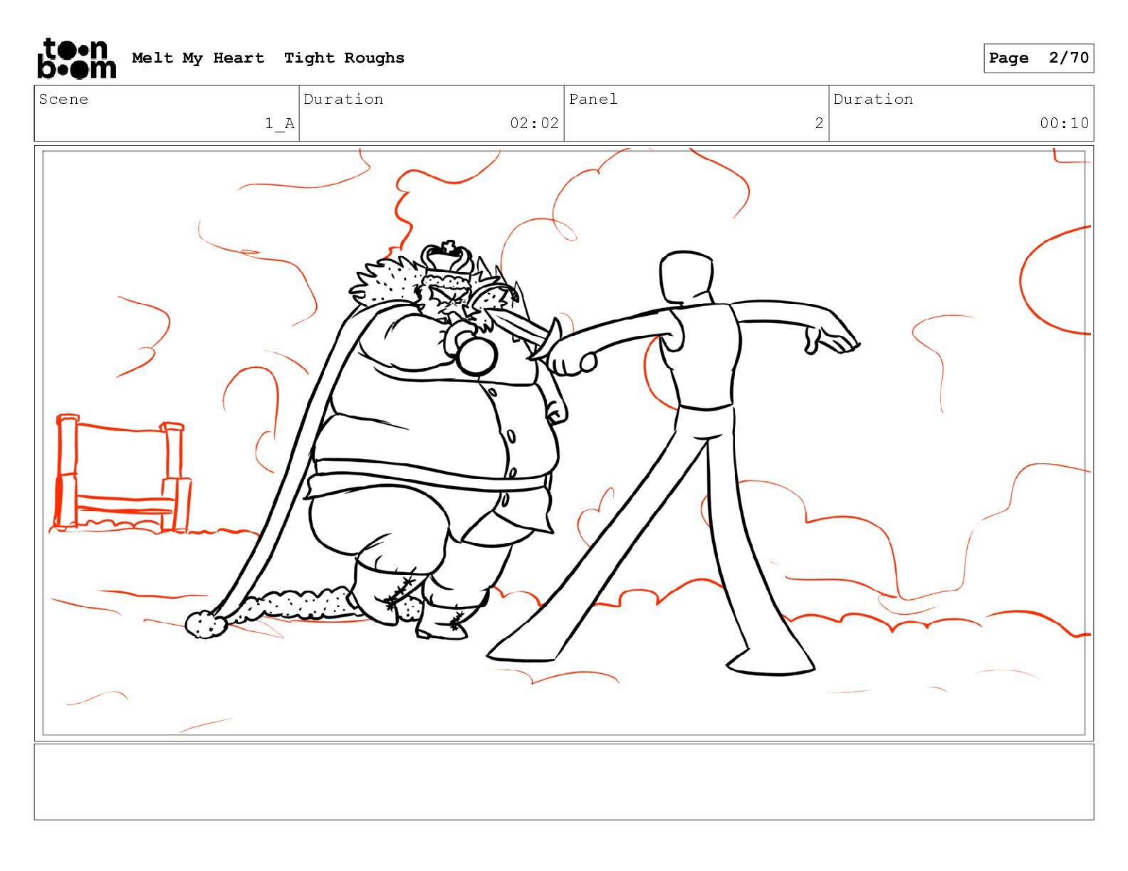Click the 'Panel' header label
The height and width of the screenshot is (871, 1128).
coord(593,100)
